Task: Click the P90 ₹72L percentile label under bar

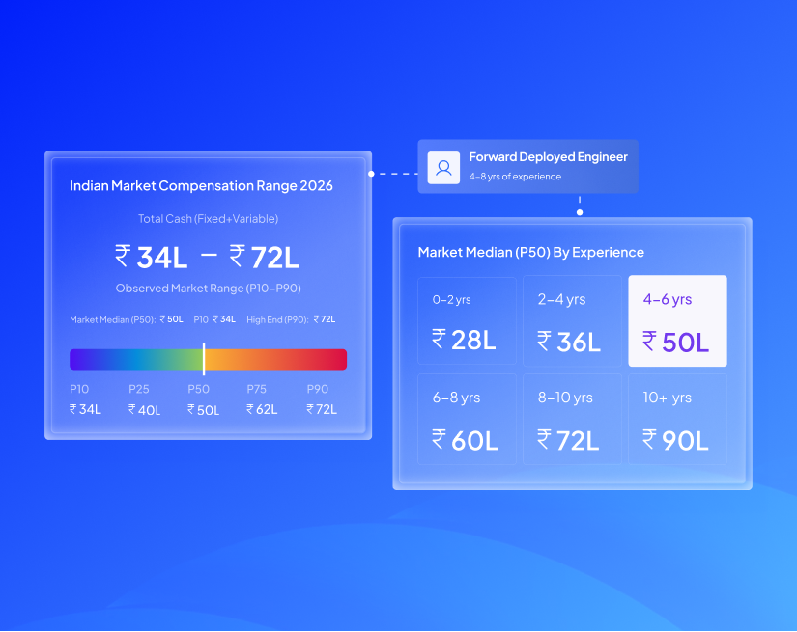Action: (322, 399)
